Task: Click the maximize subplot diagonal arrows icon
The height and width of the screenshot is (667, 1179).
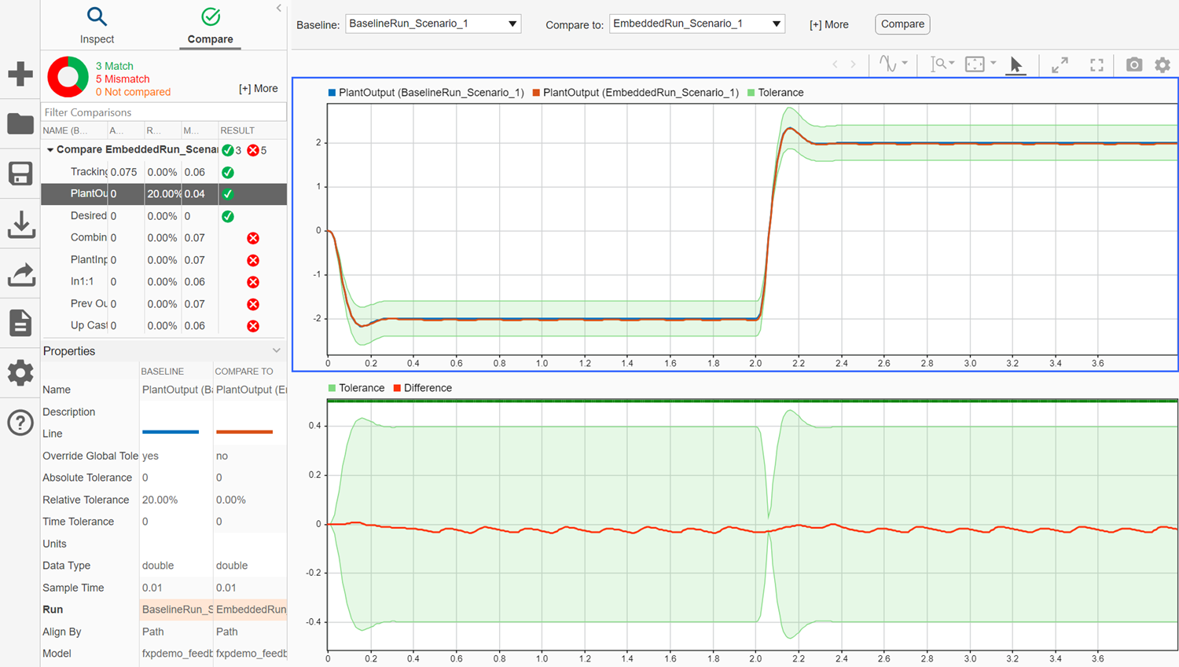Action: click(1060, 64)
